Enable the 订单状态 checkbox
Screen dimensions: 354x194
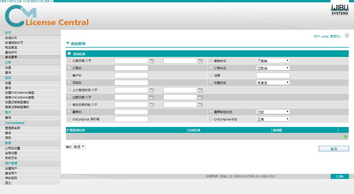click(x=211, y=67)
